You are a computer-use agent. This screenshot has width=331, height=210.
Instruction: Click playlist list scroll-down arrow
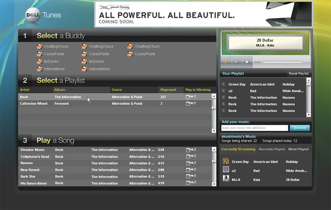(214, 131)
